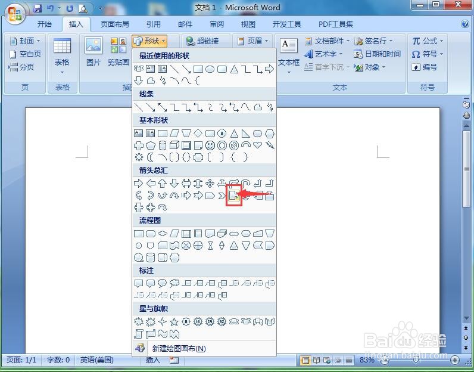This screenshot has width=474, height=372.
Task: Click the 83% zoom level
Action: click(x=367, y=360)
